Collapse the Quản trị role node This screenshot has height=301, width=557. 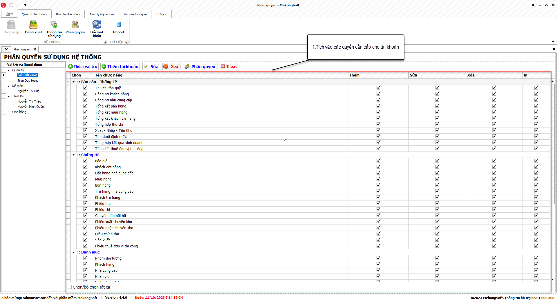tap(9, 70)
